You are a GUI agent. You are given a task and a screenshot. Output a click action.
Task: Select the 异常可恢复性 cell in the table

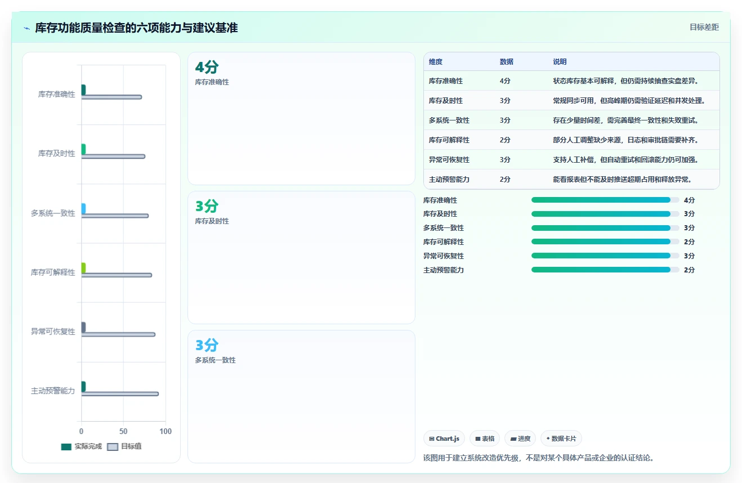tap(449, 160)
